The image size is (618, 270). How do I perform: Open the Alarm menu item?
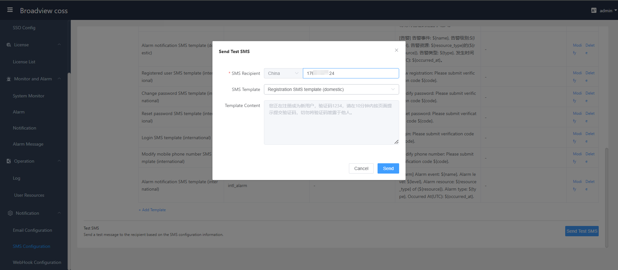pyautogui.click(x=19, y=112)
